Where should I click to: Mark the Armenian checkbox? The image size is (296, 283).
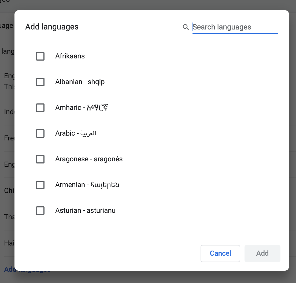[40, 185]
